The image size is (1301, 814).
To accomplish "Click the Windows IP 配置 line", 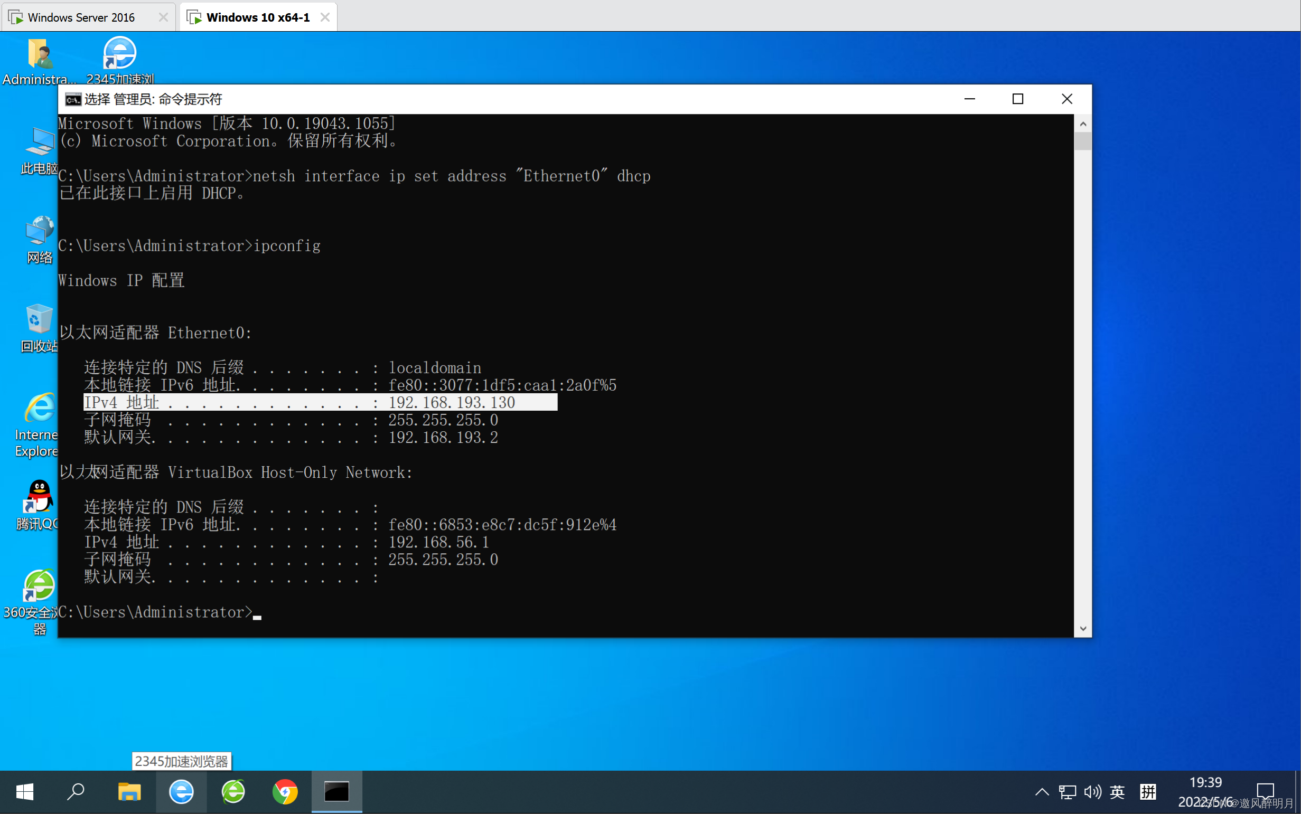I will [x=121, y=280].
